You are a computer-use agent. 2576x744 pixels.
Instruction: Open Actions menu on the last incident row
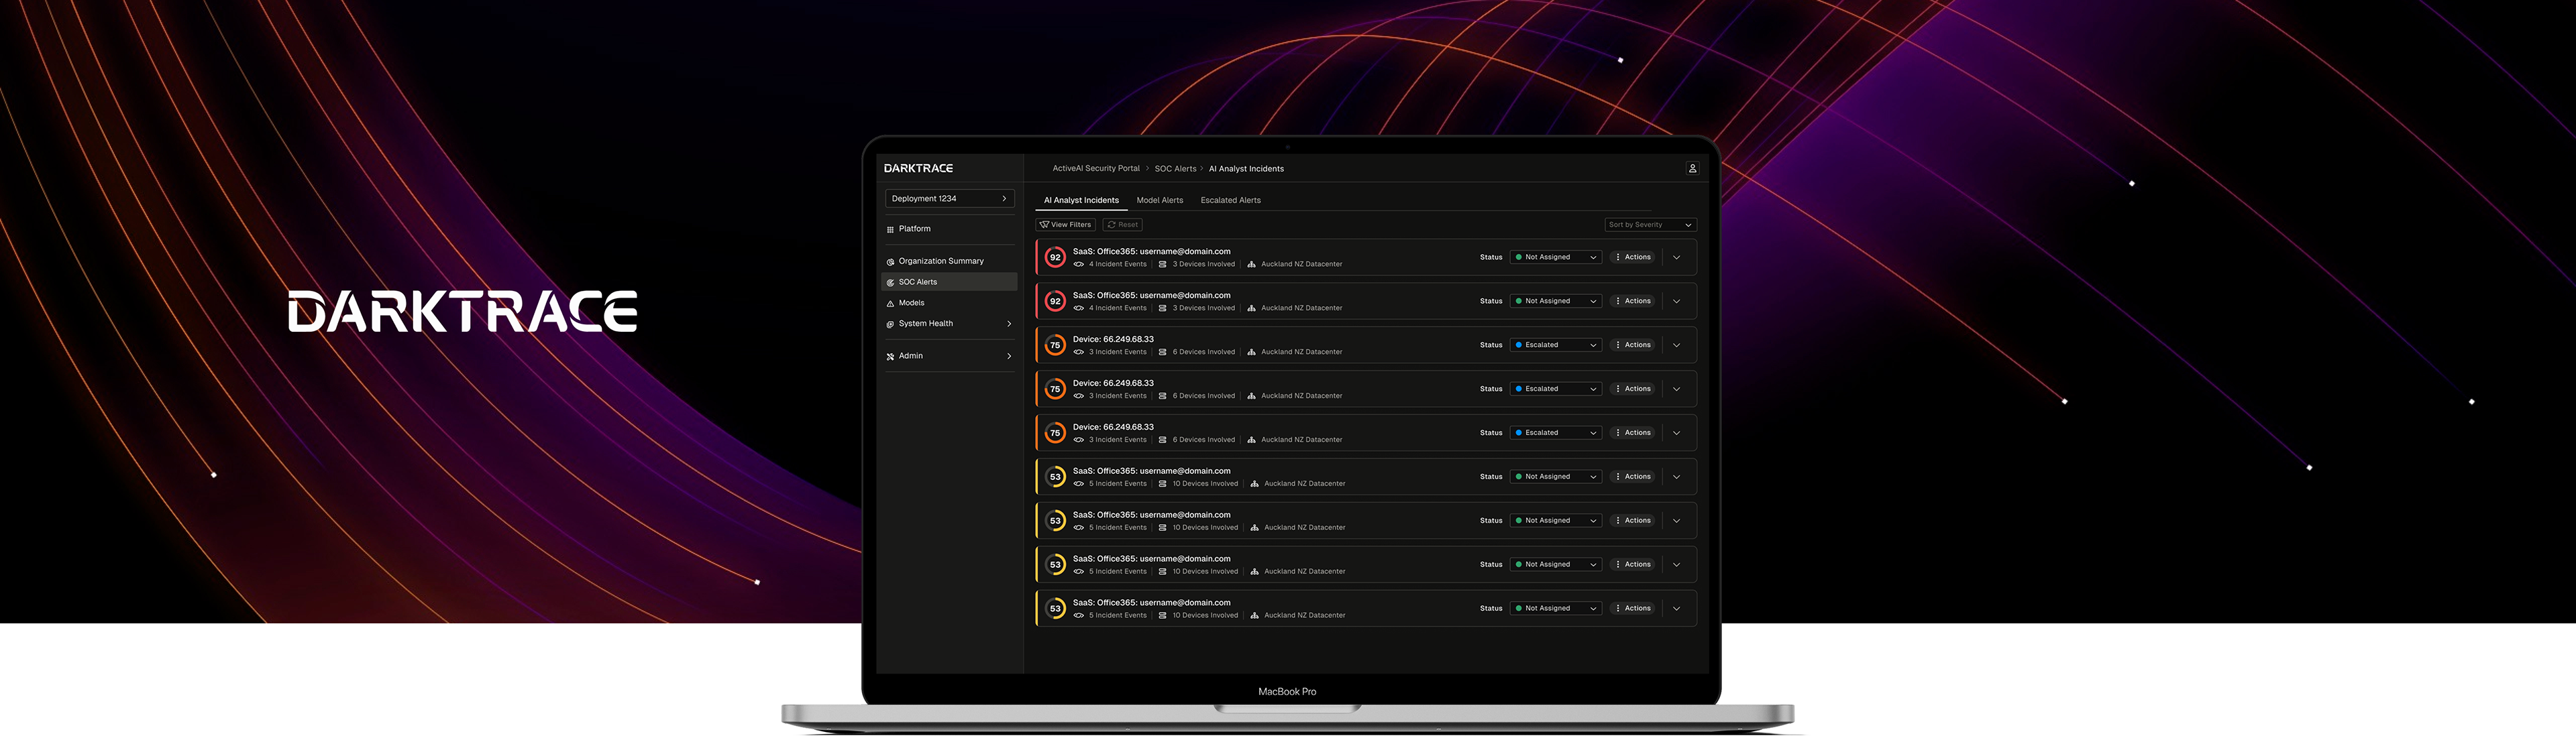tap(1632, 608)
